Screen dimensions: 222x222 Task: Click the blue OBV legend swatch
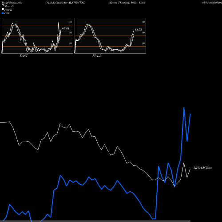pyautogui.click(x=3, y=13)
